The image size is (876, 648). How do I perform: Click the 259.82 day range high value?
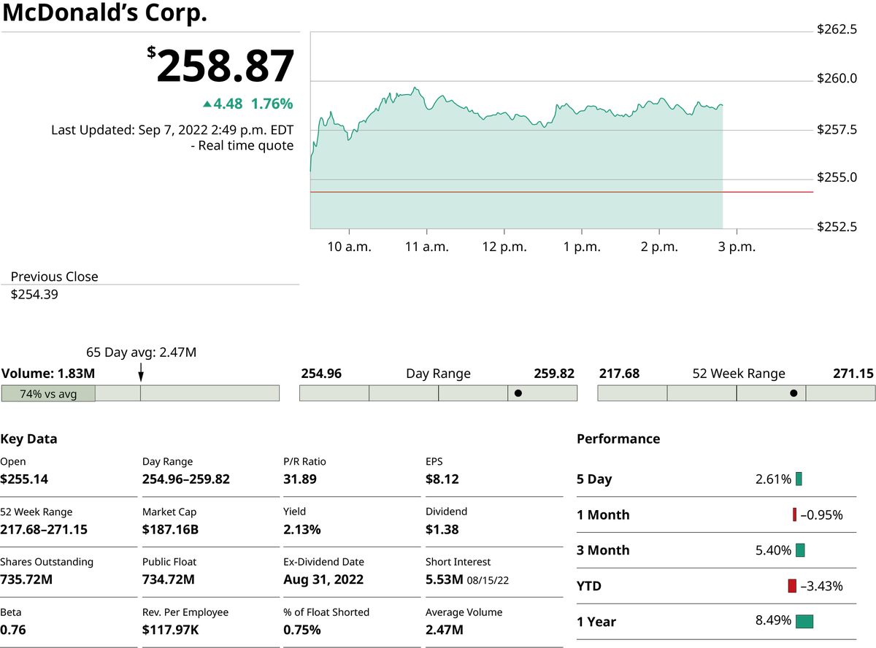pyautogui.click(x=554, y=374)
